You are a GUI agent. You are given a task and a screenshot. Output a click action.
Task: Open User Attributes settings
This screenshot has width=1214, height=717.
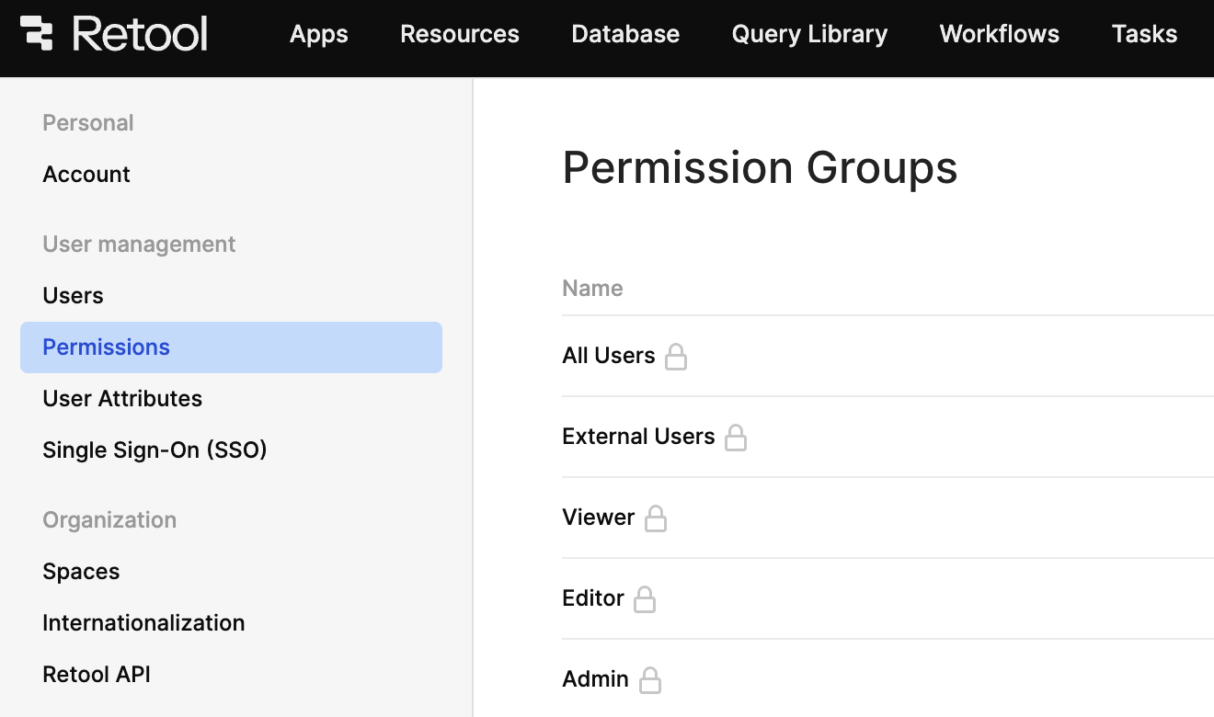point(122,398)
